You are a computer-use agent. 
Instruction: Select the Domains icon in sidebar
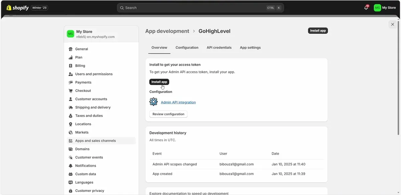[x=71, y=149]
